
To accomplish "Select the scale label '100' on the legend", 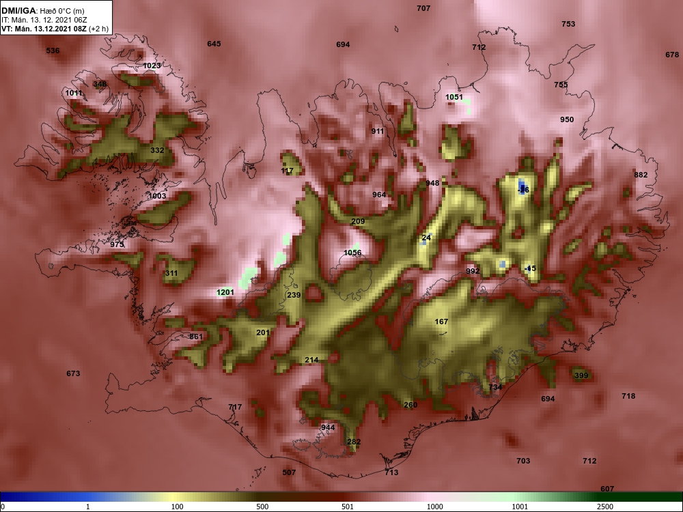I will 177,507.
